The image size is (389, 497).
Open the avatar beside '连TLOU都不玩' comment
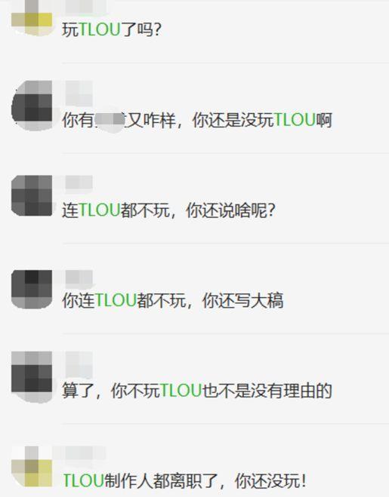point(32,195)
